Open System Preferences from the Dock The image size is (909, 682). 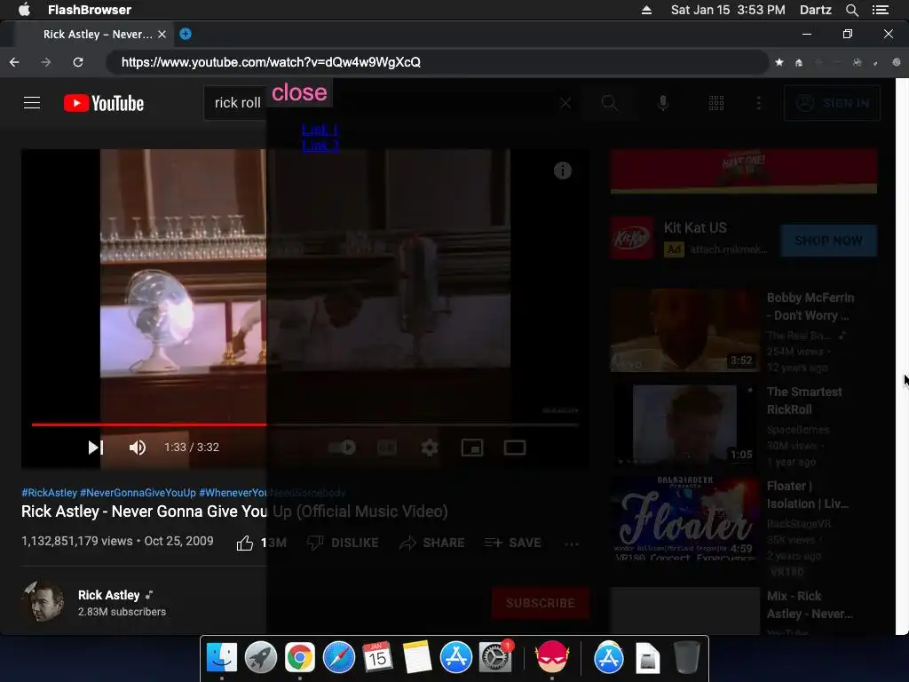[x=495, y=658]
